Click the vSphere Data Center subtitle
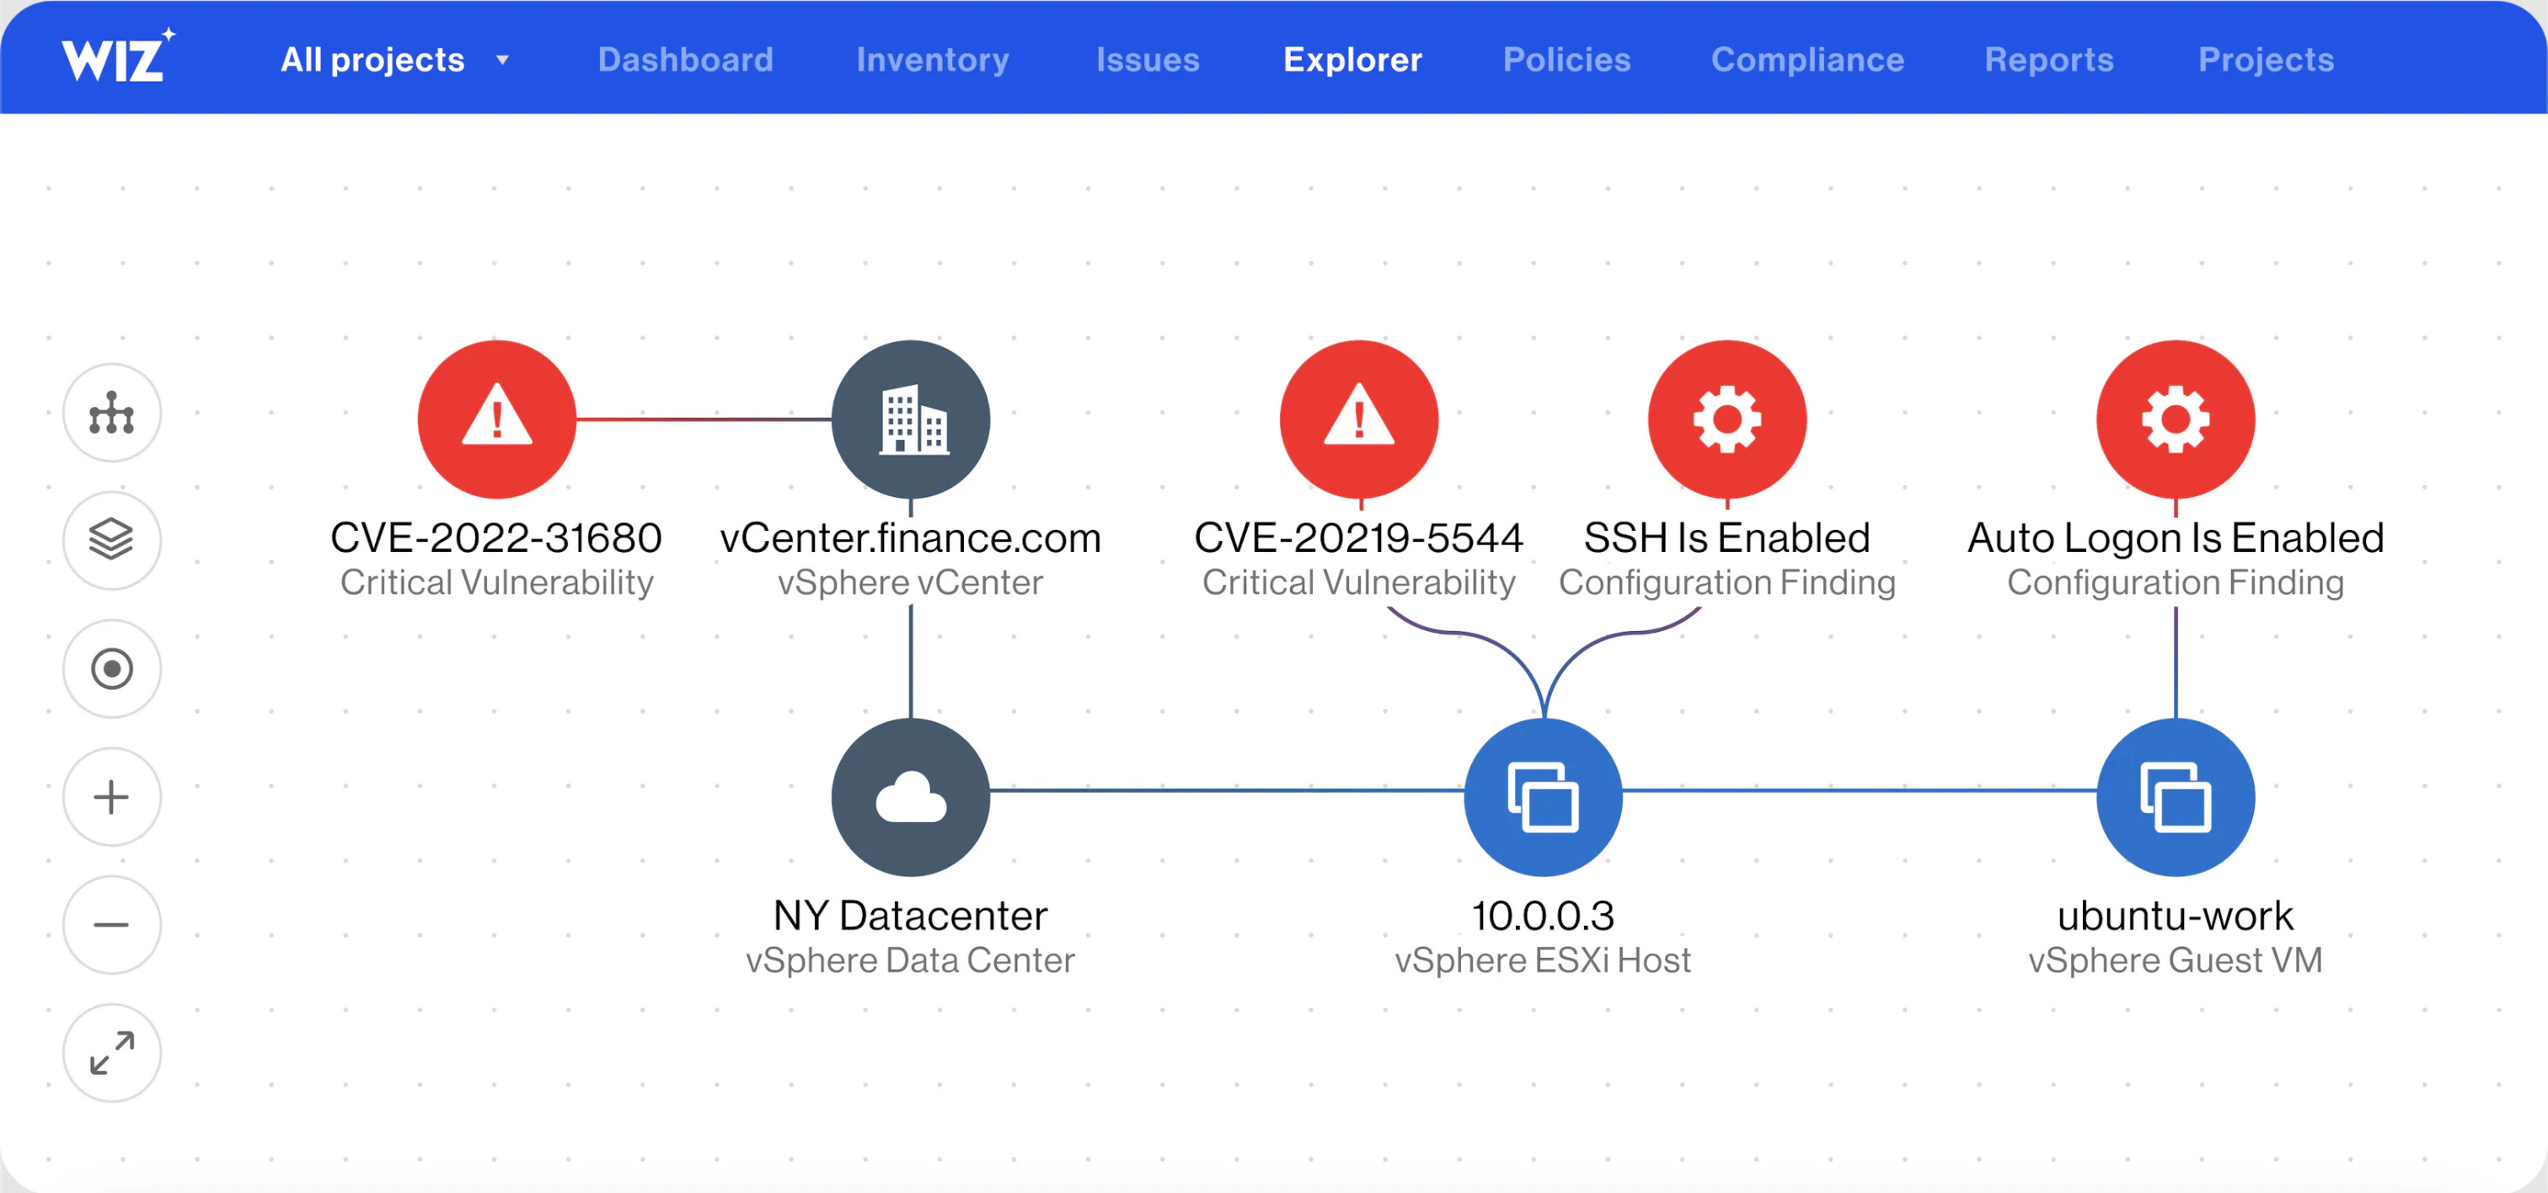This screenshot has height=1193, width=2548. click(911, 960)
